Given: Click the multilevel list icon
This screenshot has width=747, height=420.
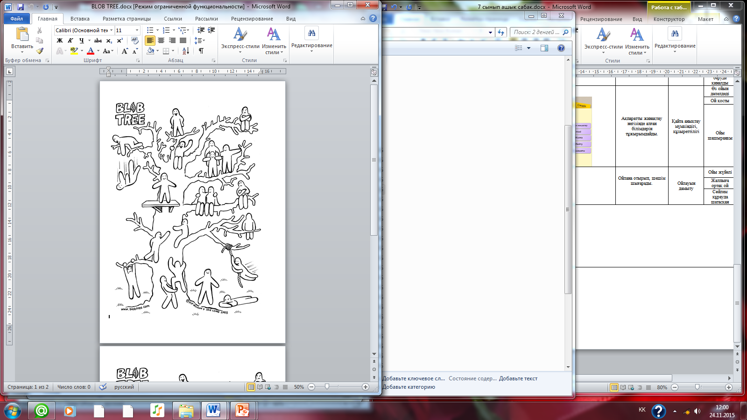Looking at the screenshot, I should click(183, 30).
